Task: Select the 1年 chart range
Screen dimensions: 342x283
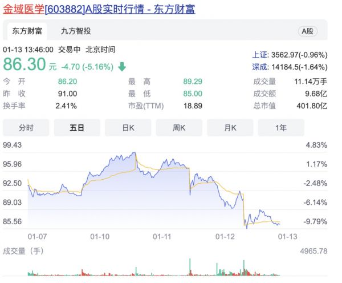Action: [281, 128]
